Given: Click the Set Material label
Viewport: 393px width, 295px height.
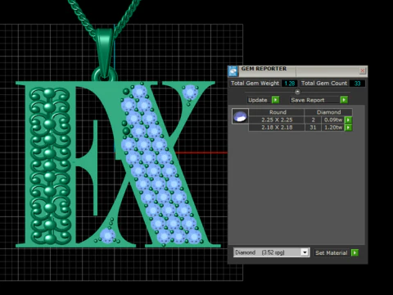Looking at the screenshot, I should 332,252.
